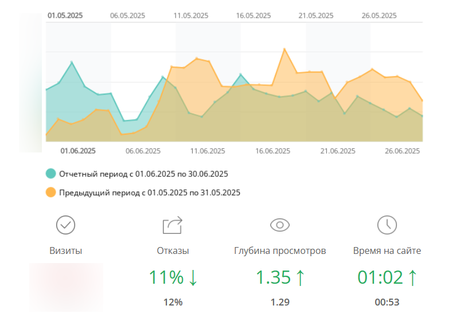Click the Визиты checkmark circle icon

66,225
